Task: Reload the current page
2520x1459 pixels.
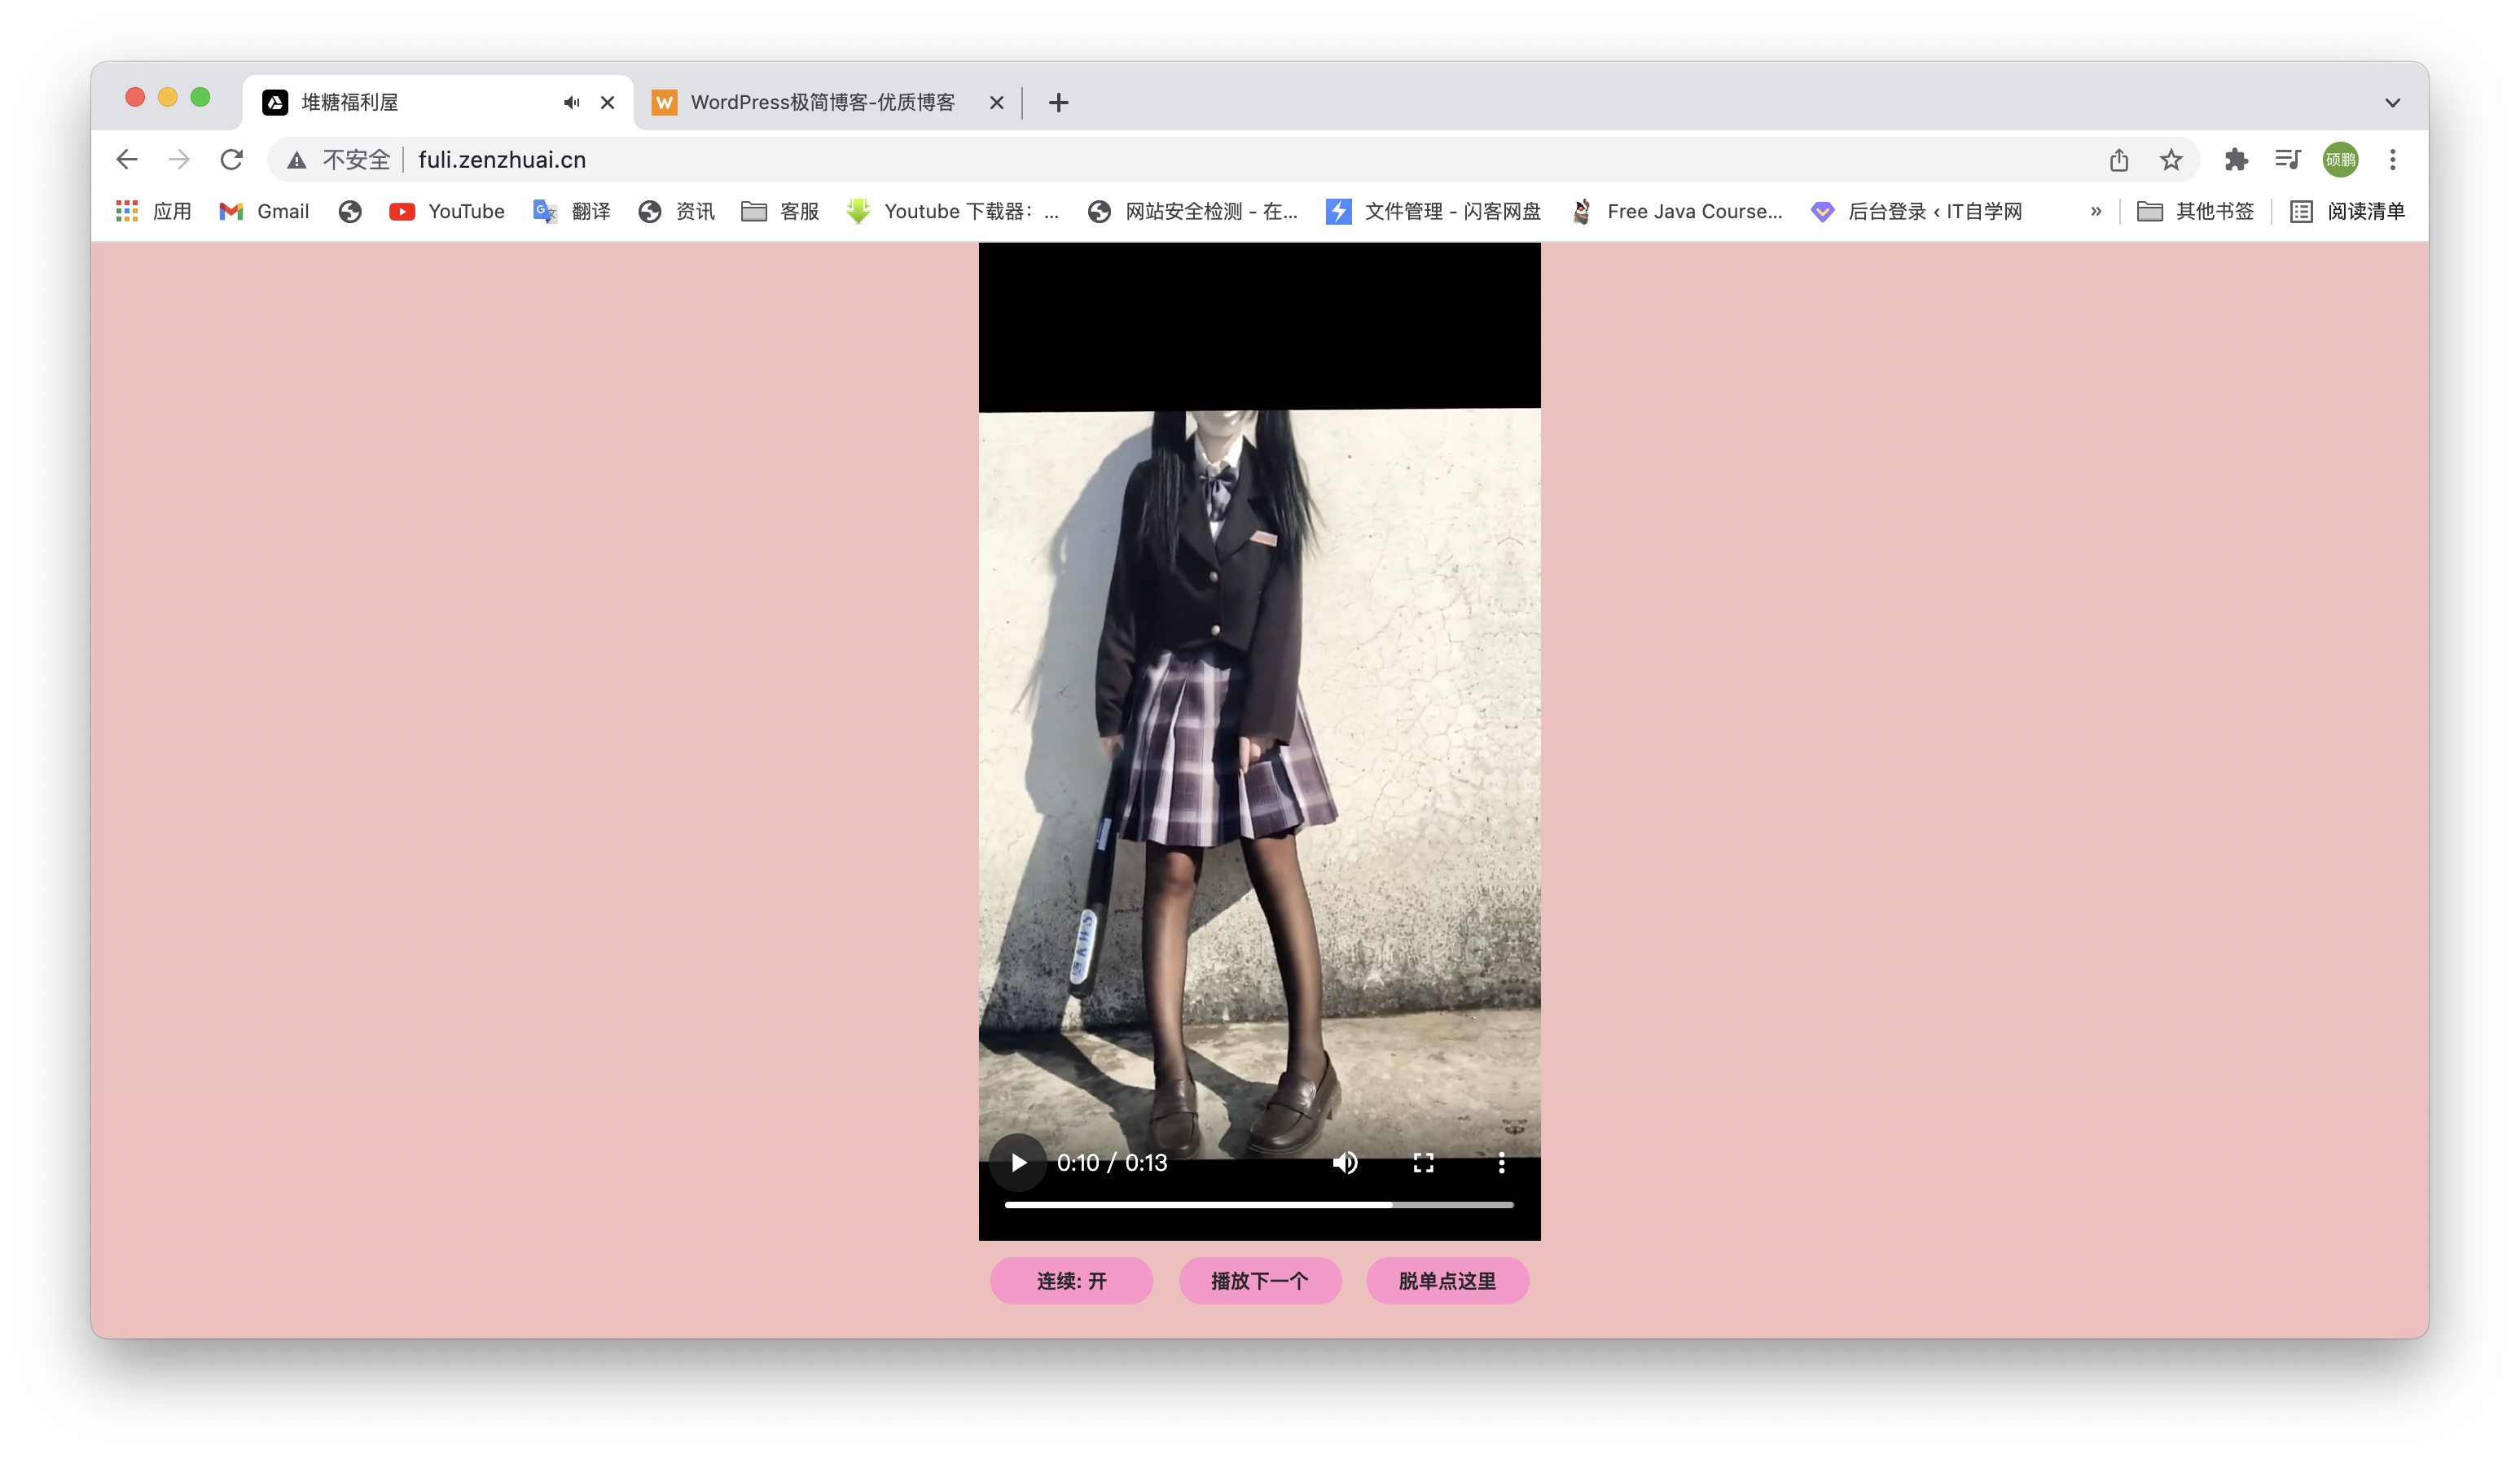Action: 232,160
